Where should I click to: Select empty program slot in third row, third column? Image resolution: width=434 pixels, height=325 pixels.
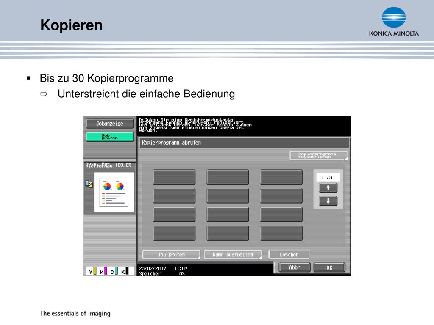281,215
